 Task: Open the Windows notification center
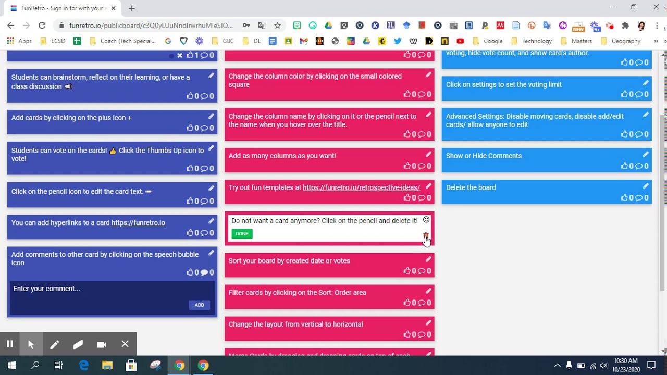coord(651,365)
